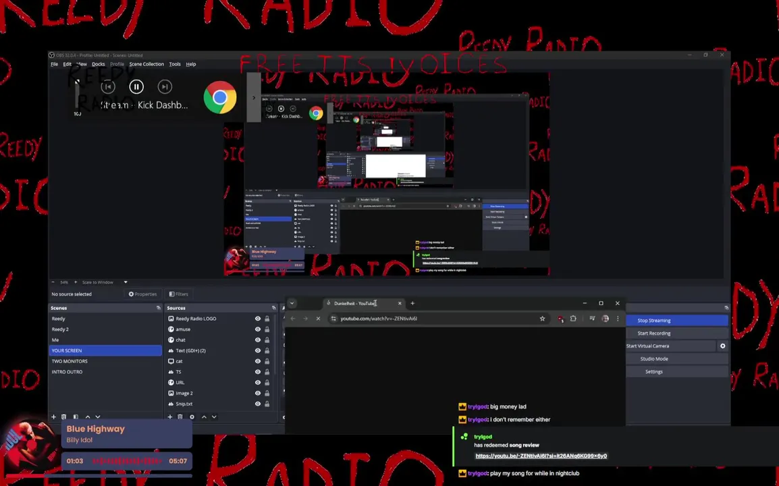This screenshot has width=779, height=486.
Task: Switch to the Dunkelheit - YouTube tab
Action: click(x=362, y=303)
